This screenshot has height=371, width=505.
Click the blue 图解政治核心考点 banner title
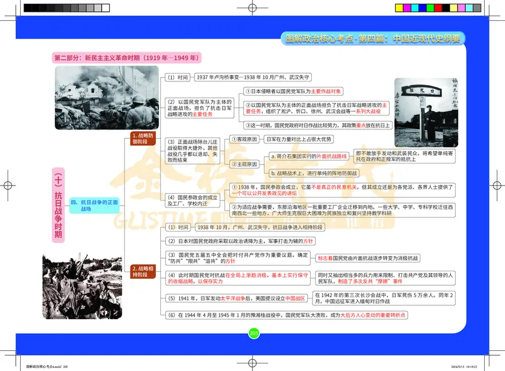tap(371, 38)
